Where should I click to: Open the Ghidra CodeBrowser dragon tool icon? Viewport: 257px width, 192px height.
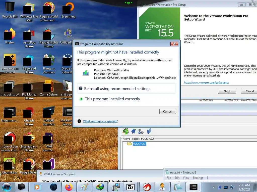[x=125, y=131]
